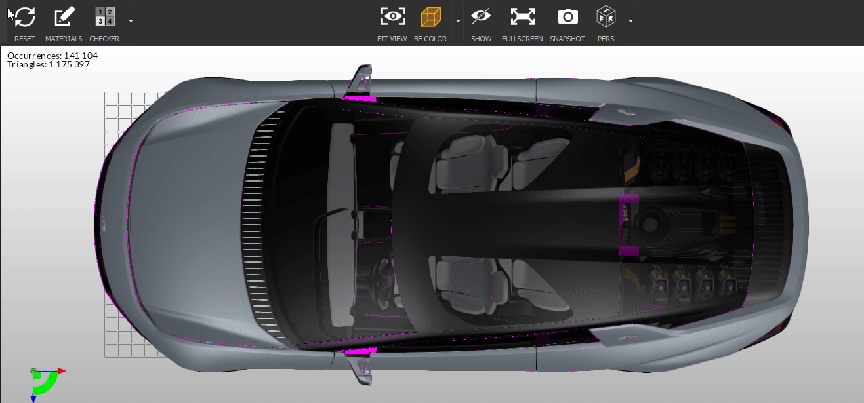Screen dimensions: 864x403
Task: Take a Snapshot with the camera icon
Action: (567, 17)
